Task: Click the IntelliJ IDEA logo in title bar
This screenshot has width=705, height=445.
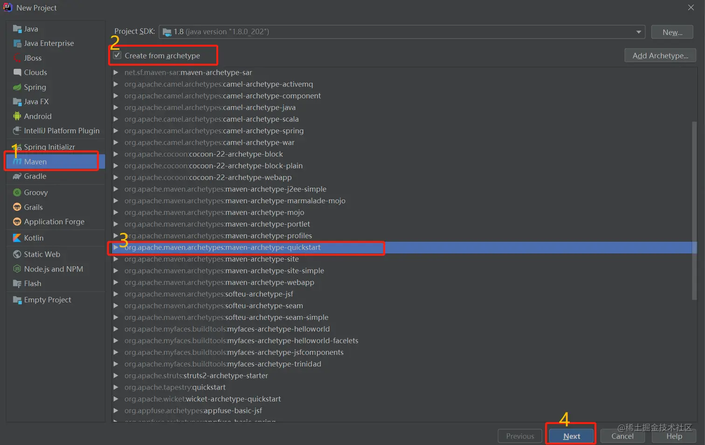Action: [8, 7]
